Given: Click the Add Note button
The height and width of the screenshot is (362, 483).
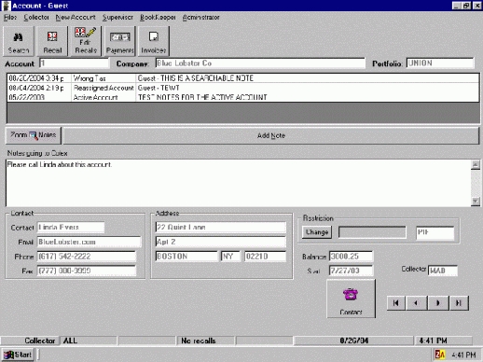Looking at the screenshot, I should tap(271, 135).
